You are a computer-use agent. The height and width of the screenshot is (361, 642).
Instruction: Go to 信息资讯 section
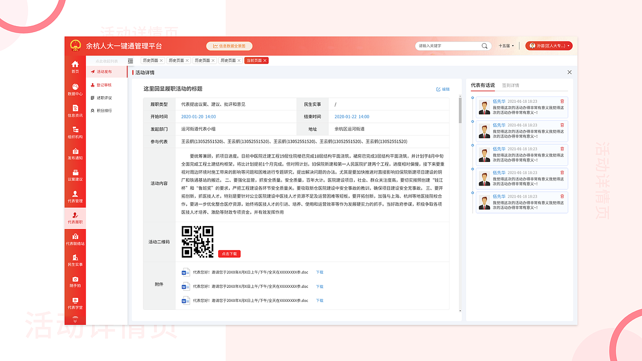(75, 111)
